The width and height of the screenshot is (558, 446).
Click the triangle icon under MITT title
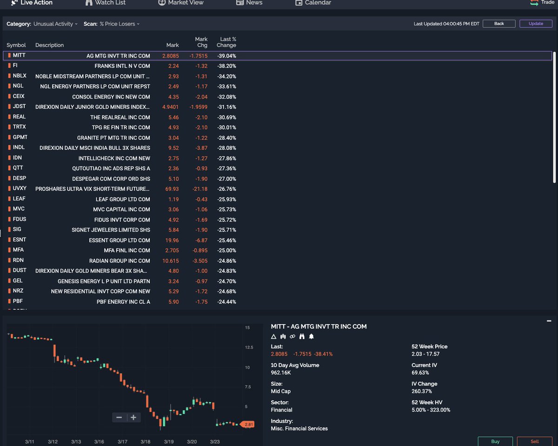tap(273, 336)
